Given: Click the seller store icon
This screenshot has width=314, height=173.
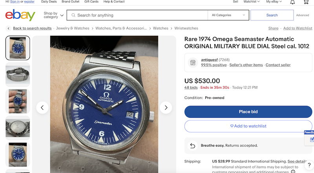Looking at the screenshot, I should pos(192,62).
